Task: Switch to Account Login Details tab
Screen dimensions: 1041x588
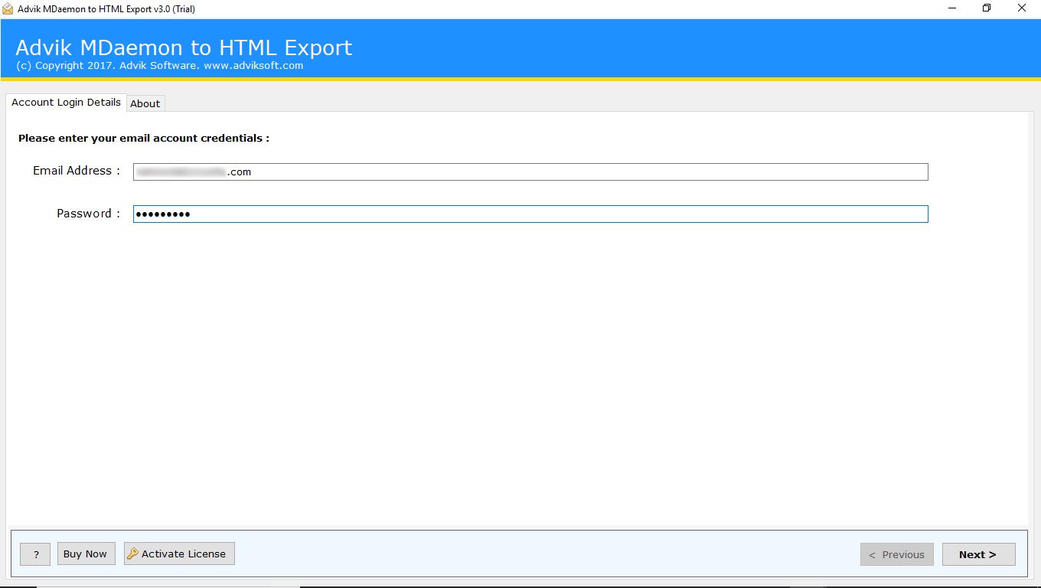Action: coord(66,102)
